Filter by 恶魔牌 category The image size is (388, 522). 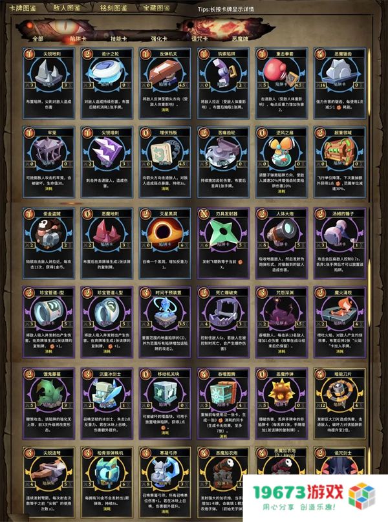pyautogui.click(x=241, y=39)
